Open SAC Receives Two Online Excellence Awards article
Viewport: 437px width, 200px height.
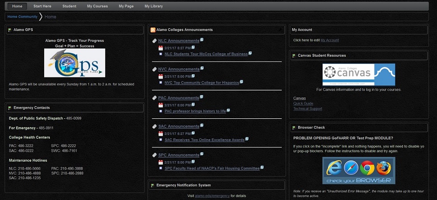pos(205,140)
